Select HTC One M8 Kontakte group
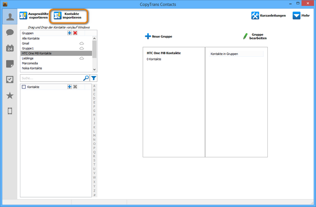This screenshot has height=207, width=316. (56, 53)
